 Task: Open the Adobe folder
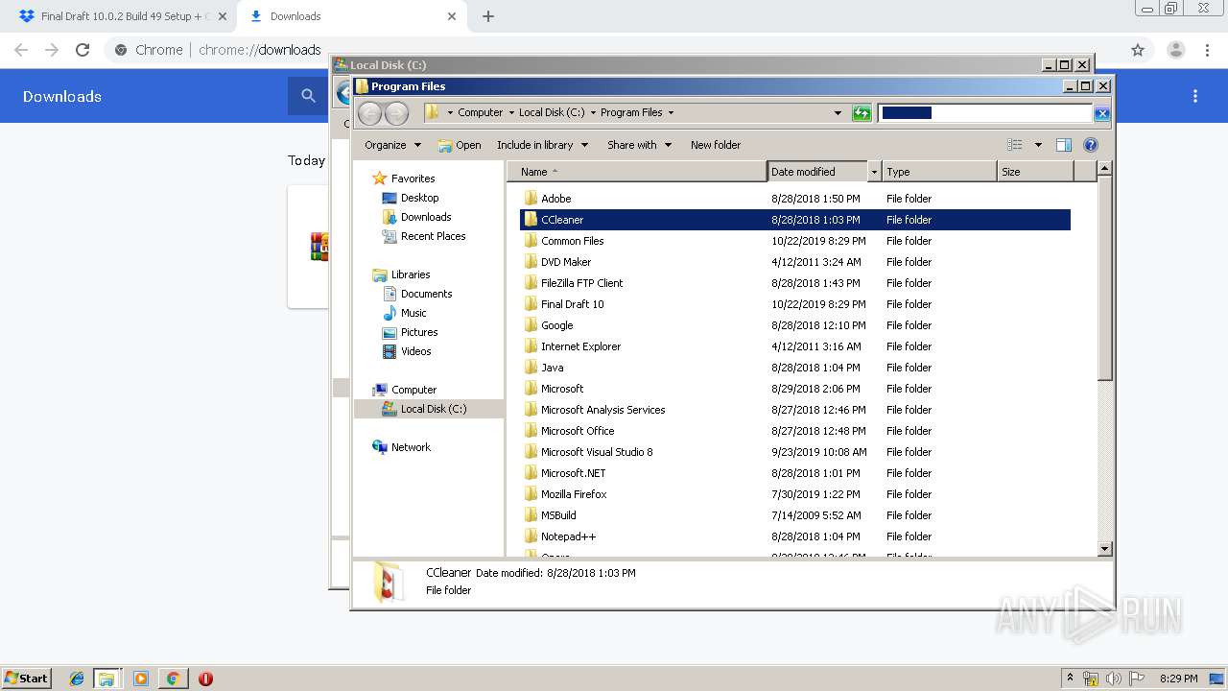pyautogui.click(x=555, y=199)
